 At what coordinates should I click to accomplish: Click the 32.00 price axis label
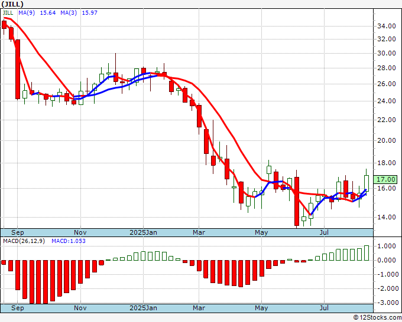click(387, 39)
